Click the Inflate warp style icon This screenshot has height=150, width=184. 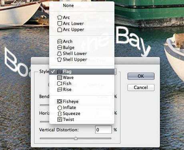click(x=60, y=107)
